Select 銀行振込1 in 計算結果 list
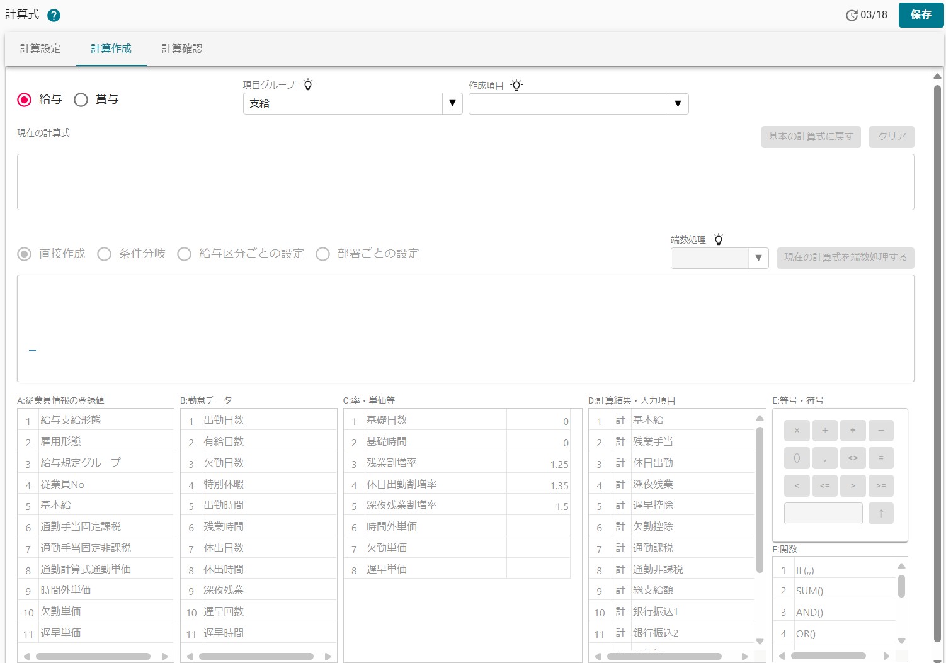946x663 pixels. (671, 611)
